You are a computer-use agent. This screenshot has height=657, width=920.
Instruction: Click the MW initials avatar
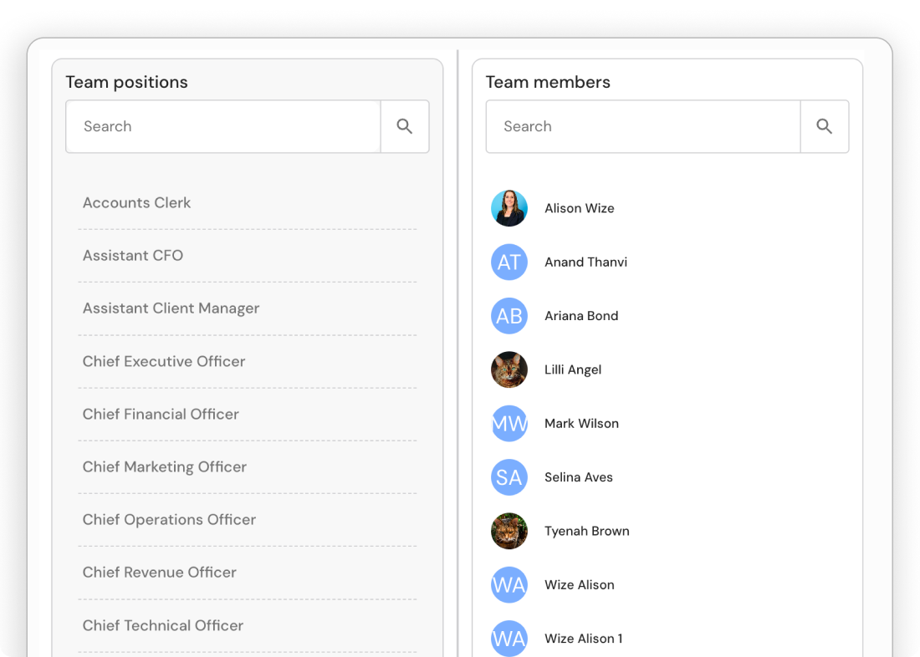click(509, 424)
